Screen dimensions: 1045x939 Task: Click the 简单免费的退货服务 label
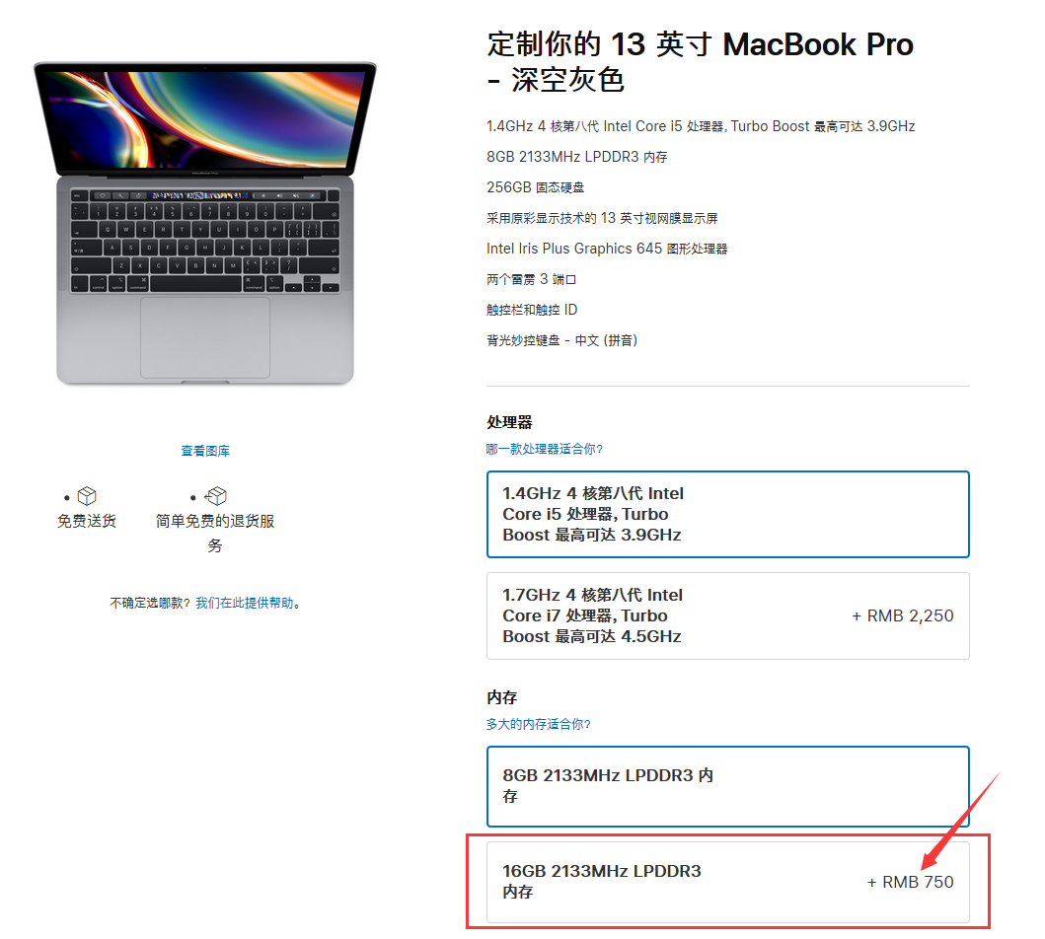pyautogui.click(x=215, y=533)
